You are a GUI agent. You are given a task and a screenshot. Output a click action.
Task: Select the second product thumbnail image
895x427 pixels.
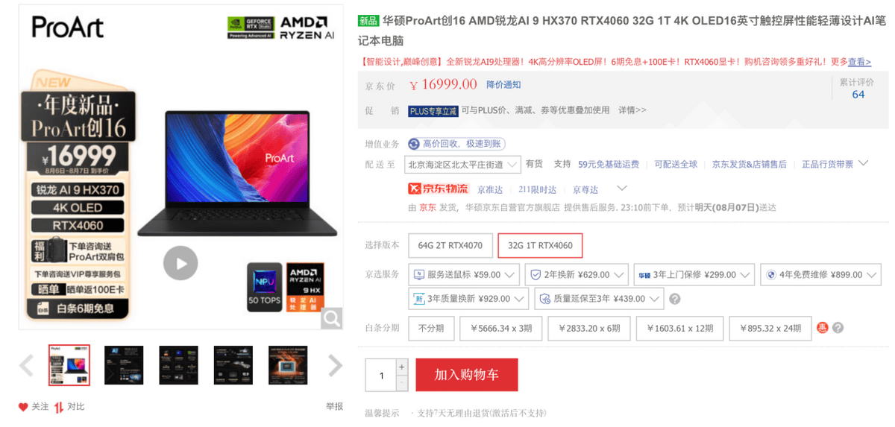pos(124,365)
